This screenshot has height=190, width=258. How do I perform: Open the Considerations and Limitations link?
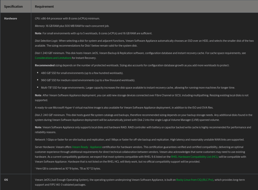(x=53, y=58)
